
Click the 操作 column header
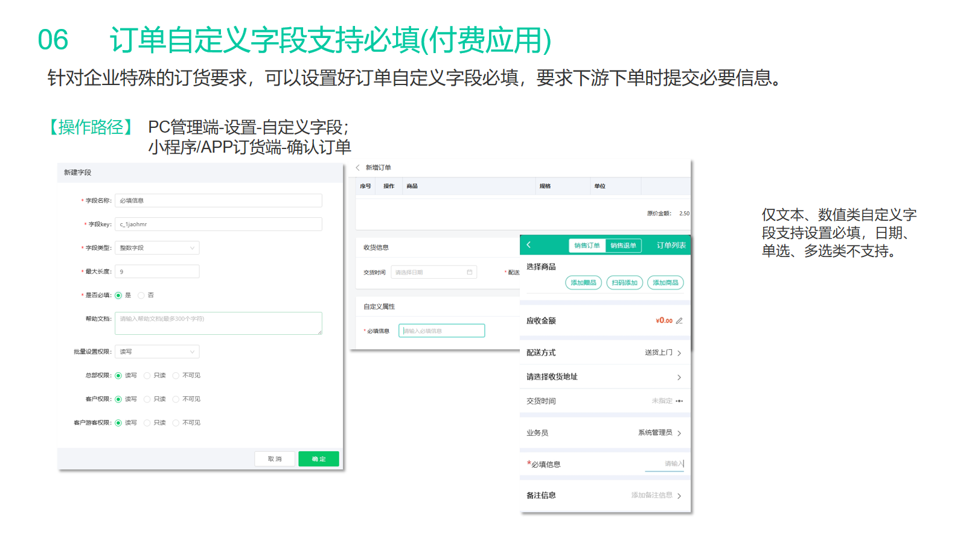pyautogui.click(x=389, y=186)
